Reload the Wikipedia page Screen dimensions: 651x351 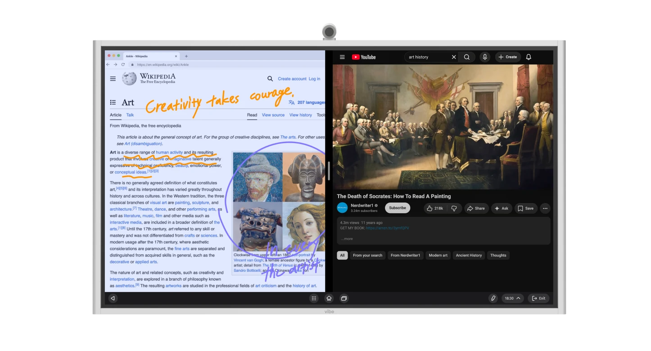123,65
